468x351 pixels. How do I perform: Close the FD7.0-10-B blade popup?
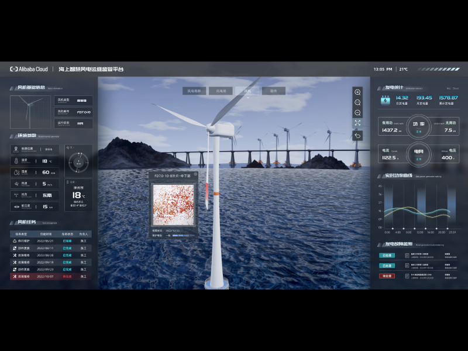(195, 175)
